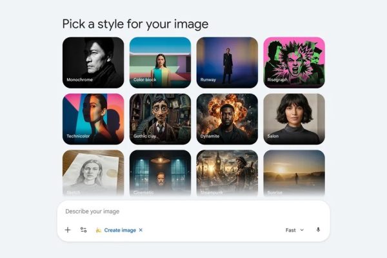Open the Fast model dropdown
Image resolution: width=387 pixels, height=258 pixels.
pos(294,230)
